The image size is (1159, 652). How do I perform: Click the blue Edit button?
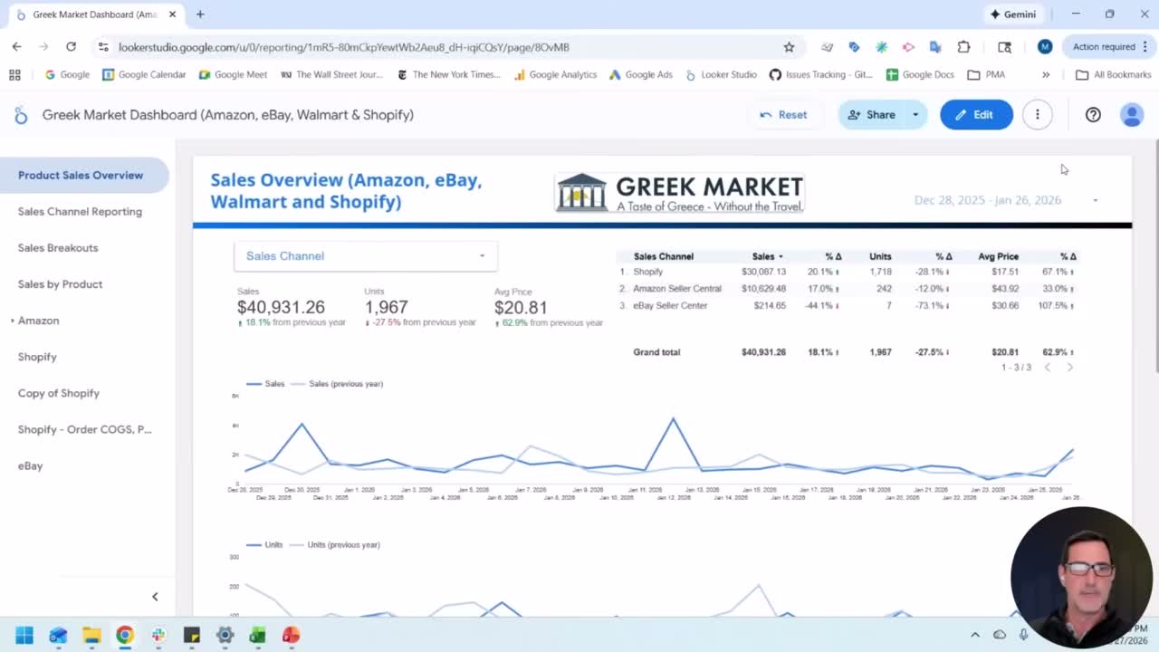[976, 114]
